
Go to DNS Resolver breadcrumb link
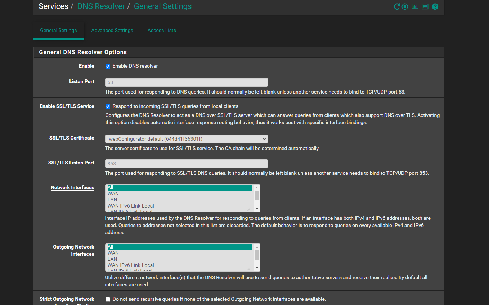[101, 6]
